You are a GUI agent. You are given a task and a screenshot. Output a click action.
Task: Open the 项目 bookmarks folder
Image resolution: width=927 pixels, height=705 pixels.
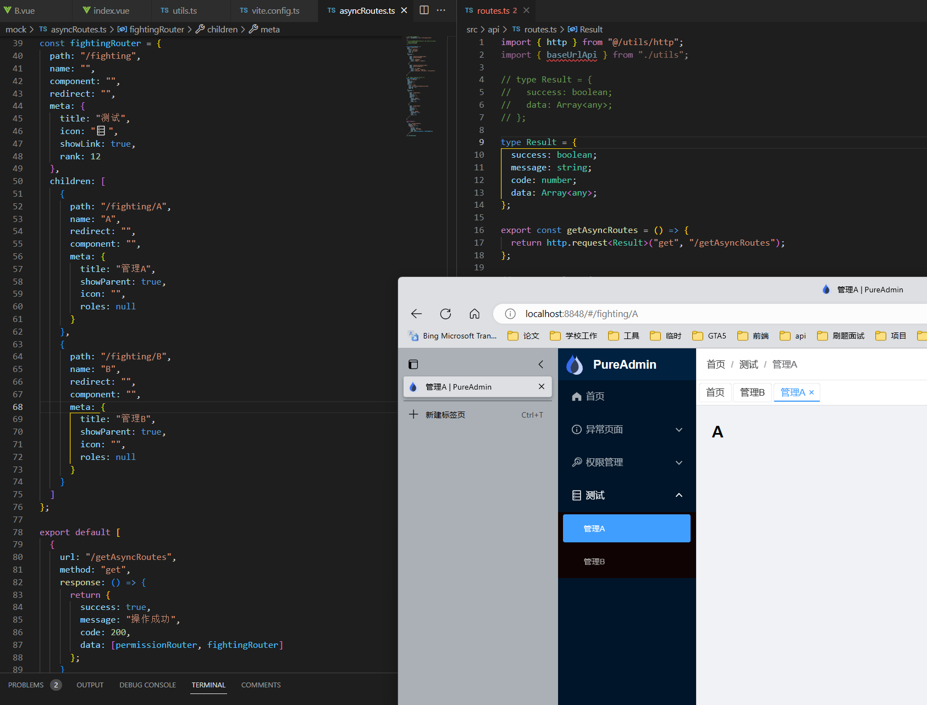point(891,336)
